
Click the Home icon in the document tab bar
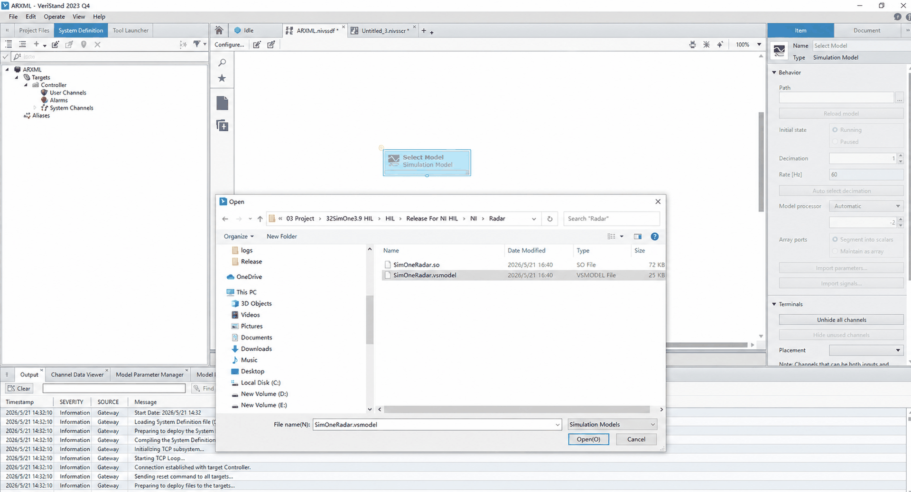coord(219,30)
